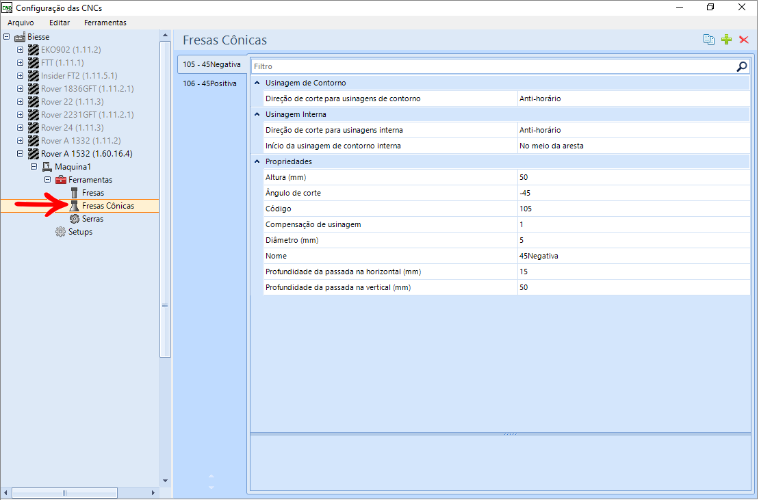Click the Rover 1836GFT machine icon
The width and height of the screenshot is (759, 502).
point(34,89)
